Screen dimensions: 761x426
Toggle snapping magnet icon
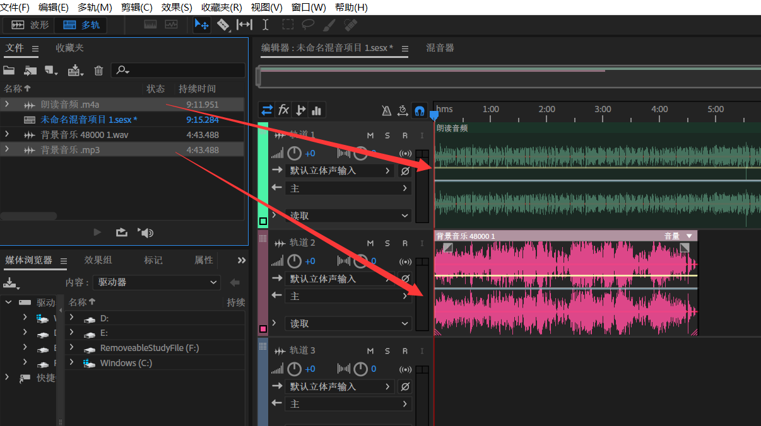(419, 111)
